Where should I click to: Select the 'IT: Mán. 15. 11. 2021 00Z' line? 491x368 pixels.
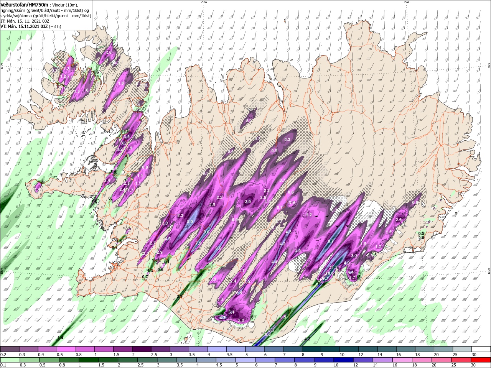pos(25,21)
